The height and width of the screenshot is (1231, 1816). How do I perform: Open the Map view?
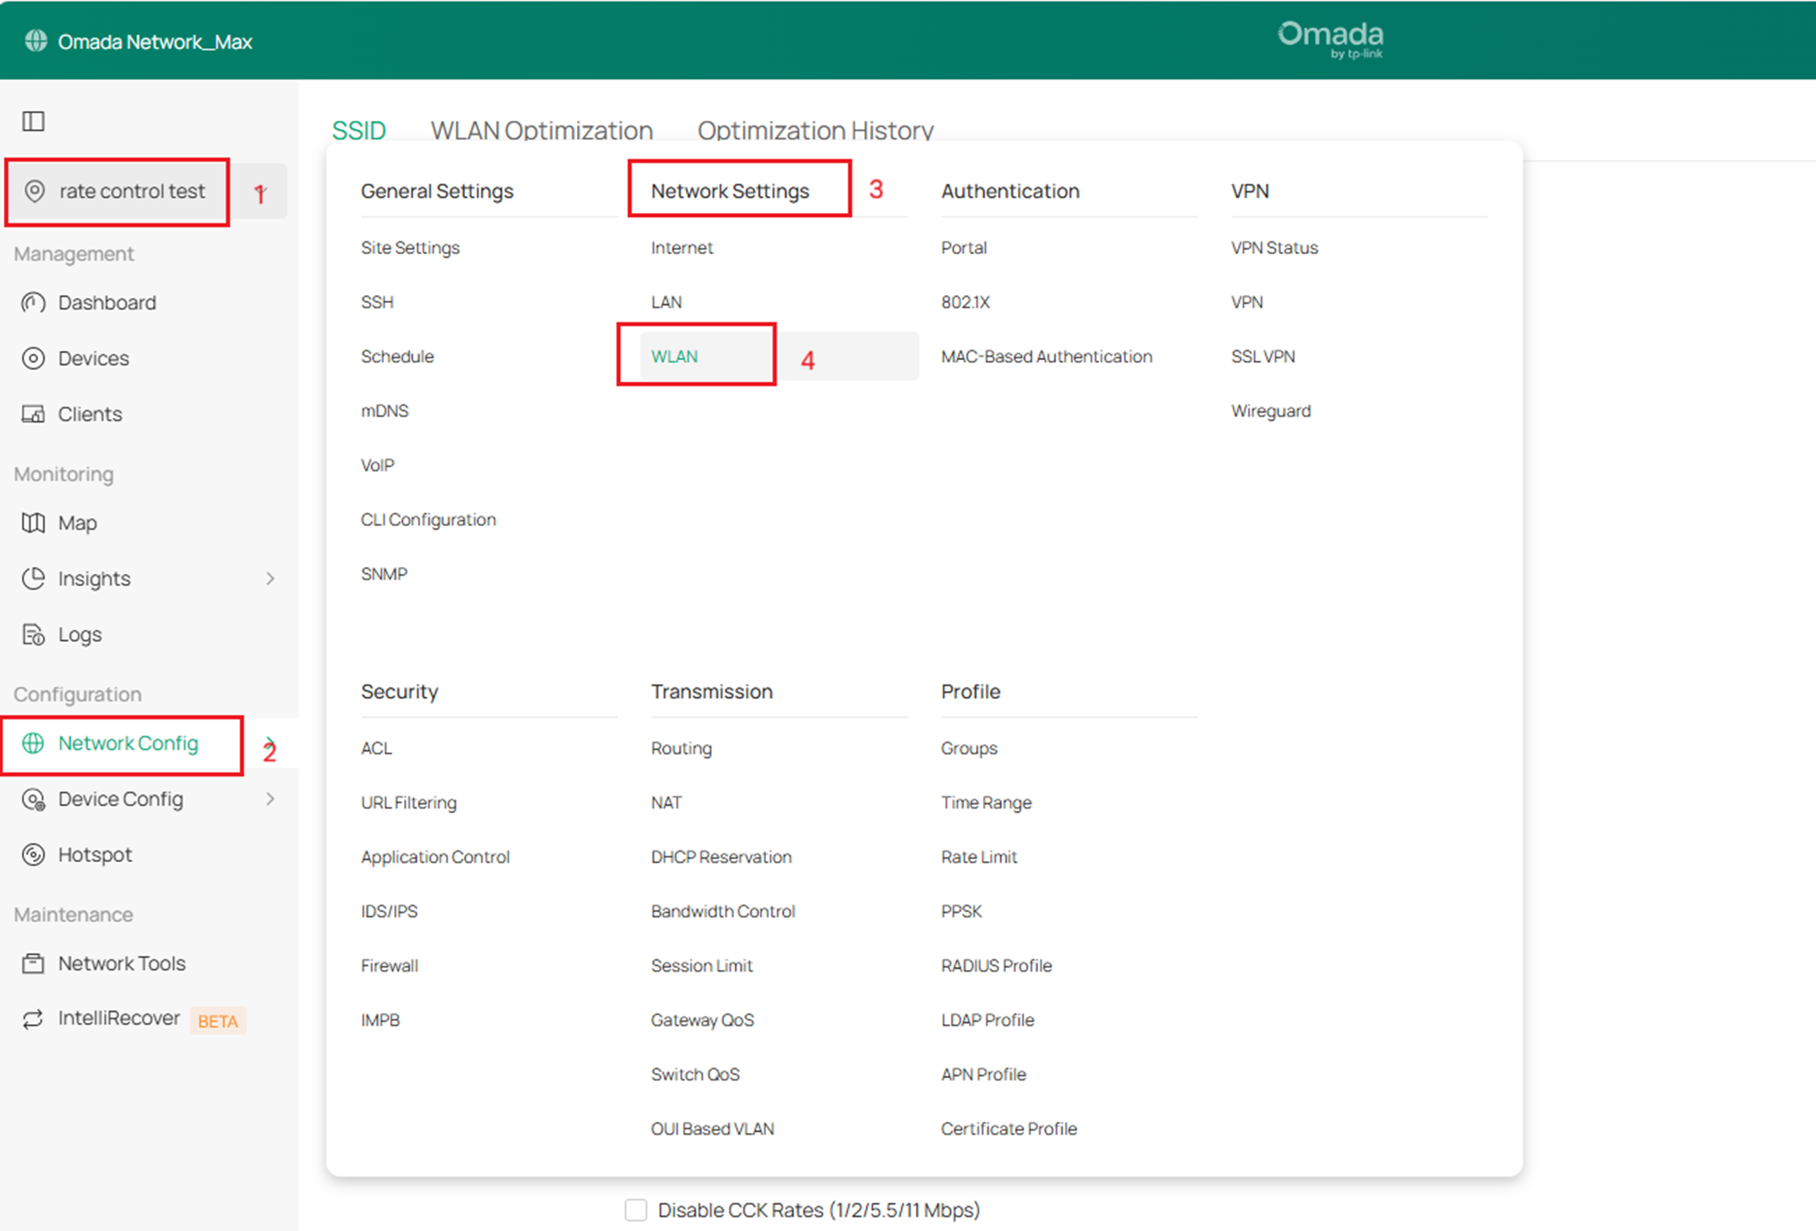(x=77, y=523)
